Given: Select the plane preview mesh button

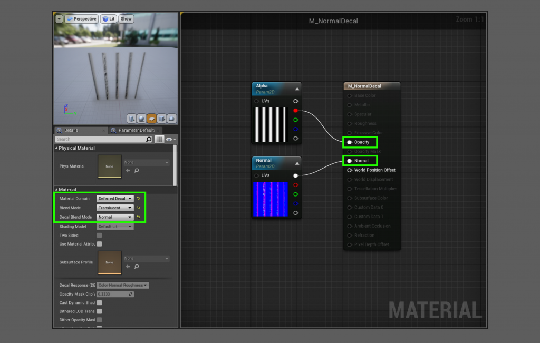Looking at the screenshot, I should click(151, 119).
